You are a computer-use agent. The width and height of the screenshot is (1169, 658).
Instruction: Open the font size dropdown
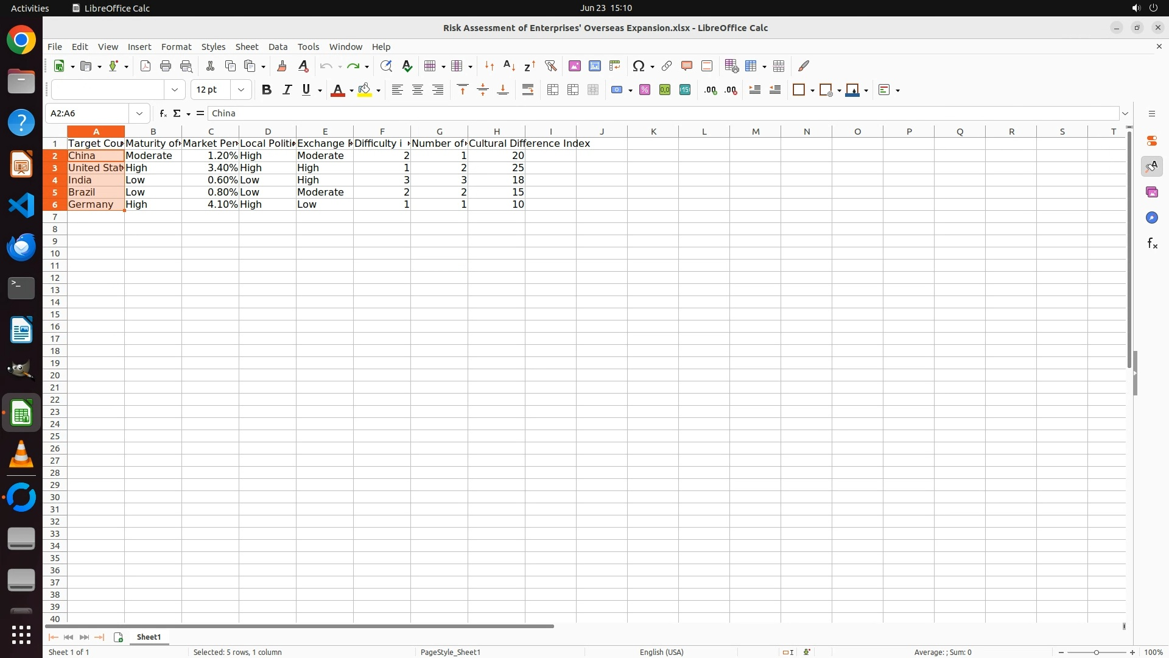point(241,90)
